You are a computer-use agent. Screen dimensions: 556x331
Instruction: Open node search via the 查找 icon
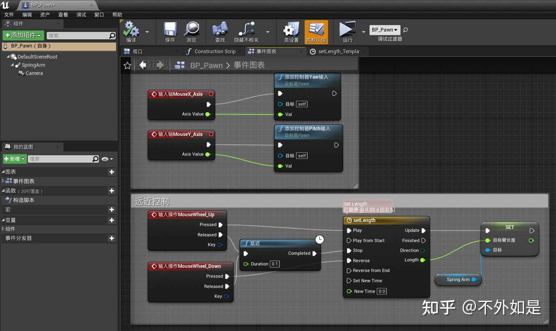point(220,31)
